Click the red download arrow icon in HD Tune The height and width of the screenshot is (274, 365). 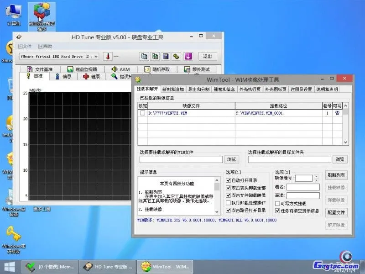pos(188,55)
